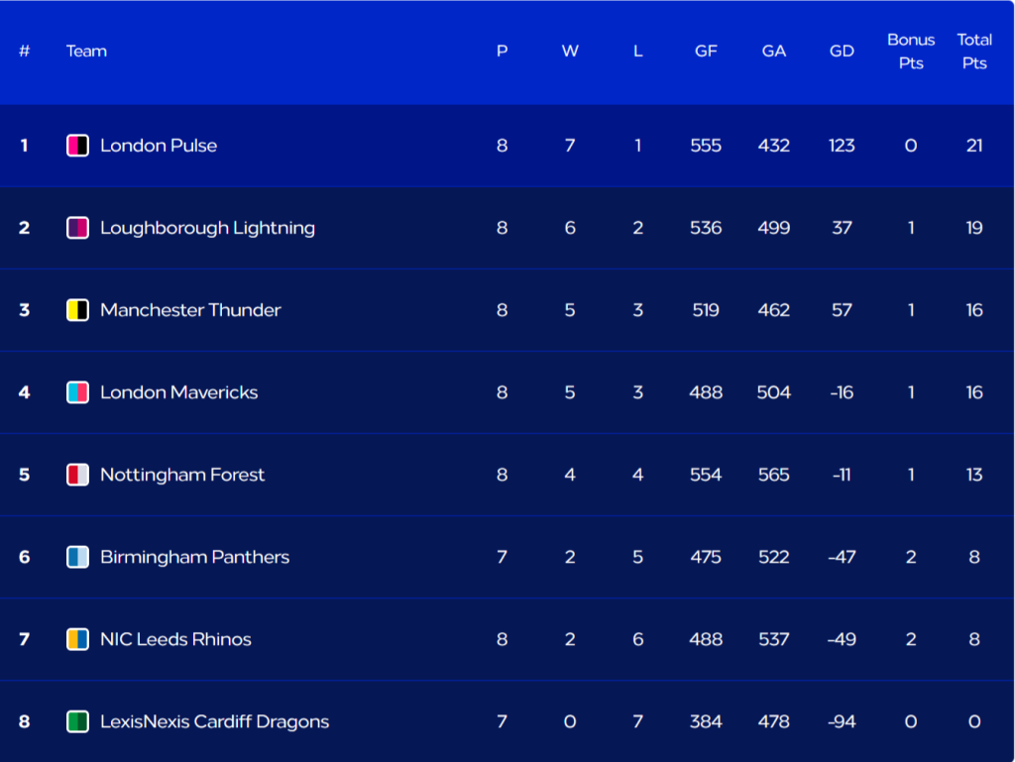Click the W wins column header
Image resolution: width=1015 pixels, height=762 pixels.
(570, 52)
